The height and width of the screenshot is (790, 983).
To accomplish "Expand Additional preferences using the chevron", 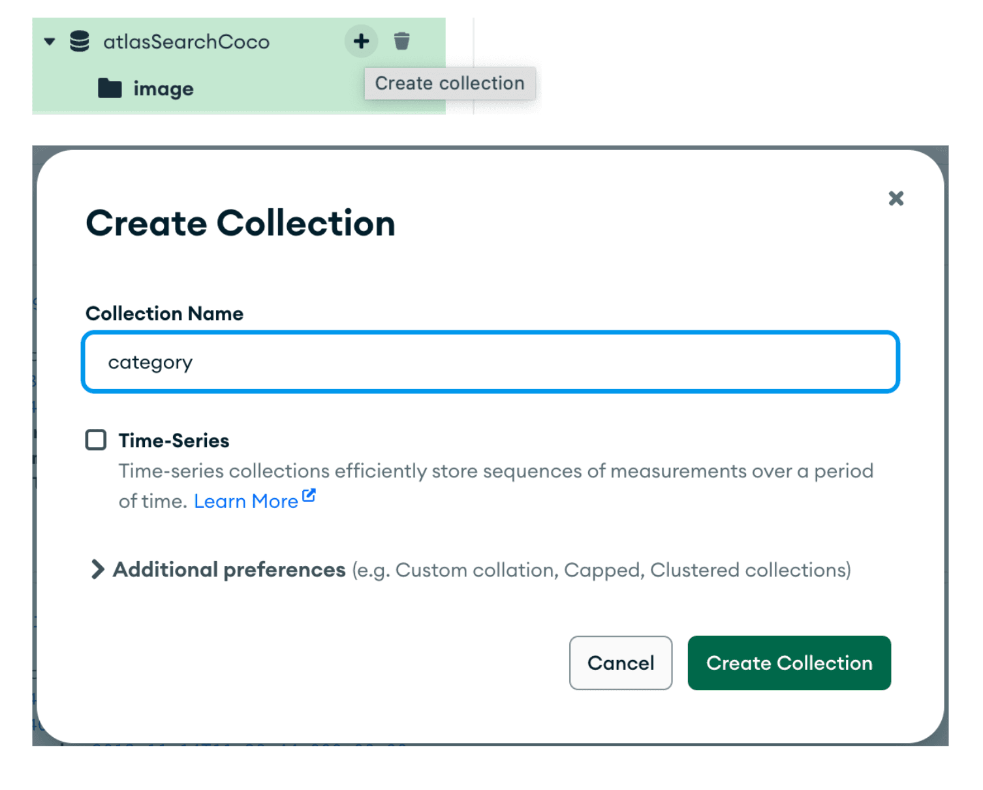I will [x=97, y=569].
